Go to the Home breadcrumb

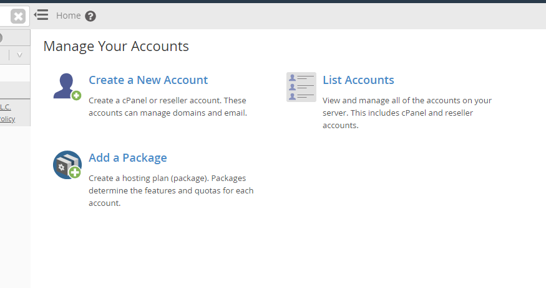point(68,16)
